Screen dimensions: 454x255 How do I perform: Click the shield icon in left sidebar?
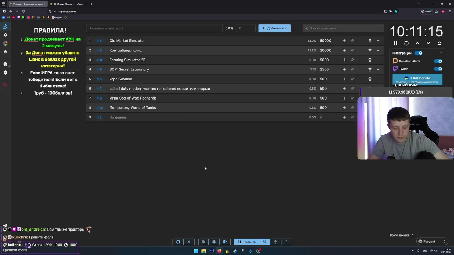pyautogui.click(x=5, y=73)
